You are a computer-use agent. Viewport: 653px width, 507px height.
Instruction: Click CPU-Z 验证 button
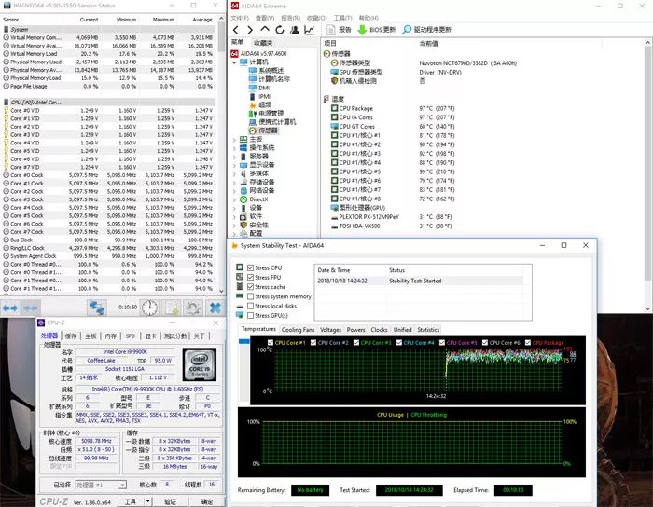tap(170, 501)
